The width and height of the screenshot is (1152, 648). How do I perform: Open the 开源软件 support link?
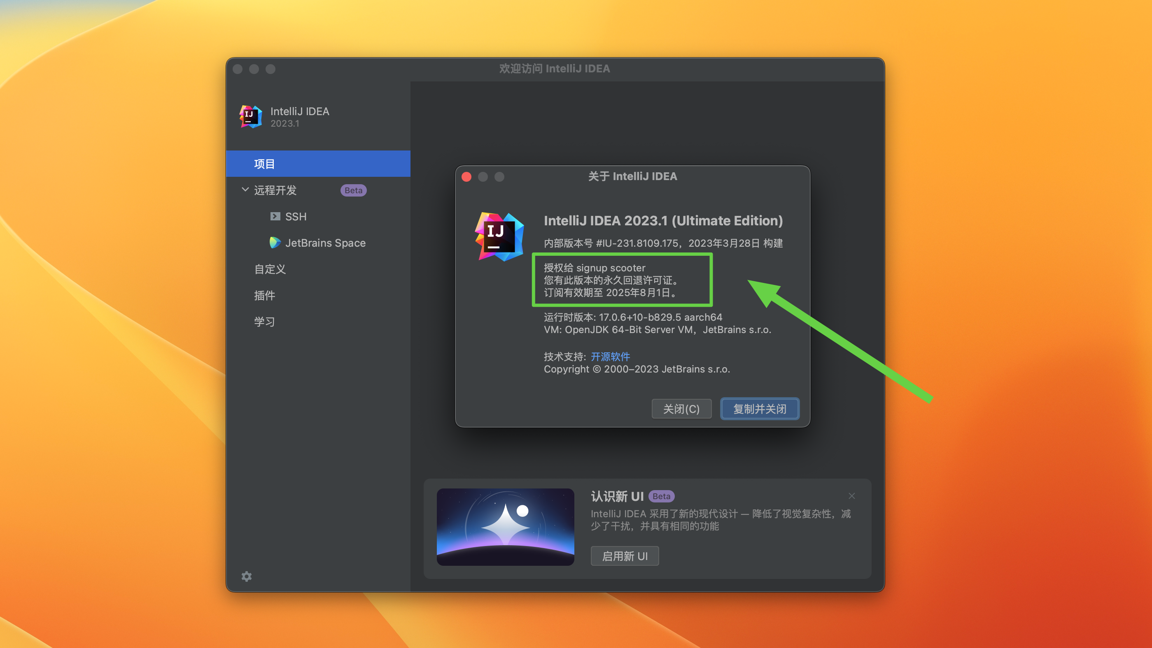610,356
